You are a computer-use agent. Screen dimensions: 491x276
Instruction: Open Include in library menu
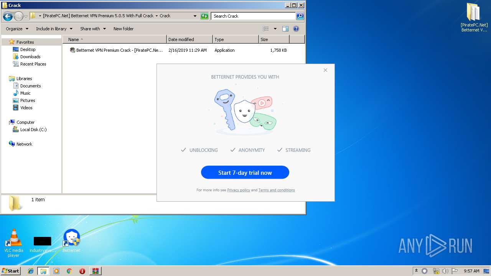tap(54, 29)
